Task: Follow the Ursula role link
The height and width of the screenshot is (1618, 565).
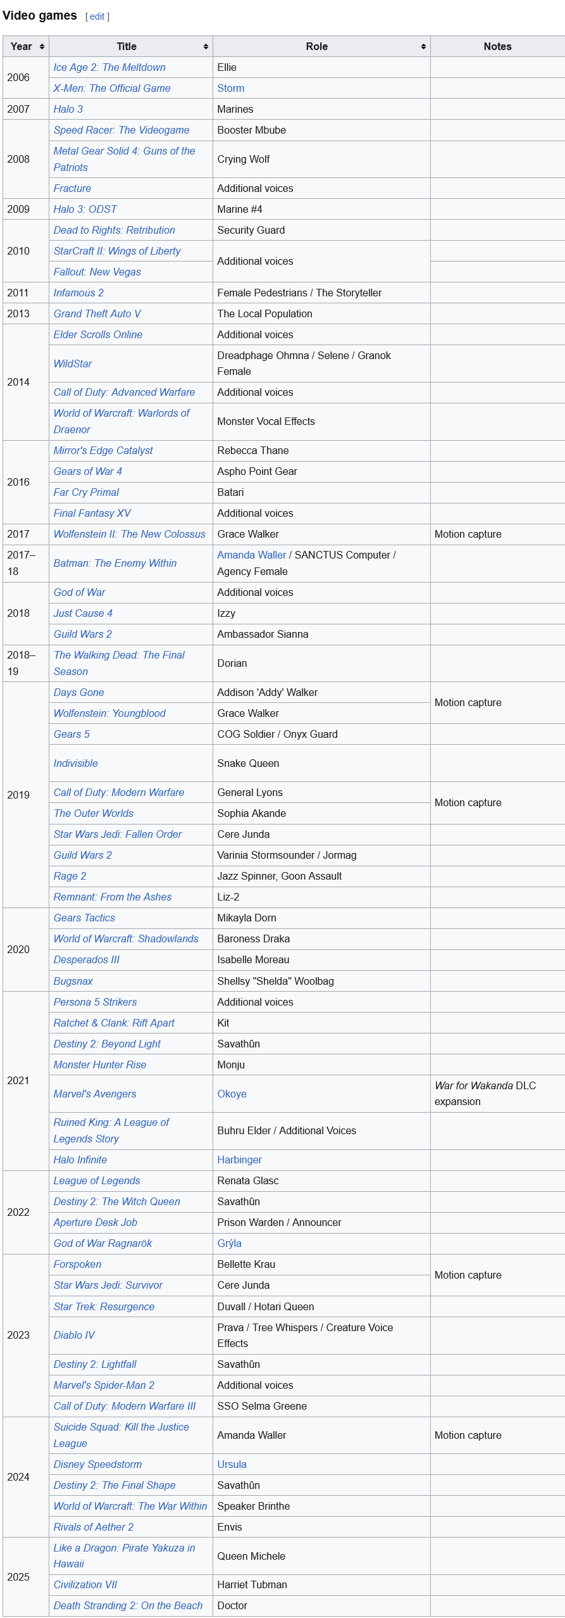Action: tap(232, 1465)
